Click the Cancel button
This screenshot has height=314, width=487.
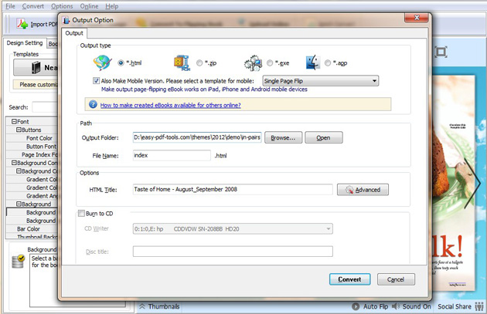[x=396, y=279]
